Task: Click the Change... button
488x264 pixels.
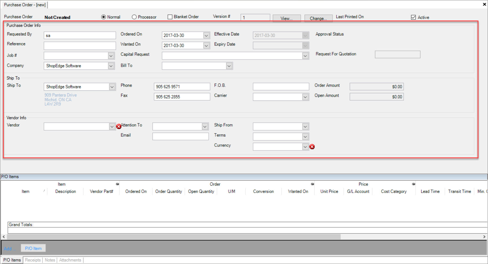Action: pos(318,18)
